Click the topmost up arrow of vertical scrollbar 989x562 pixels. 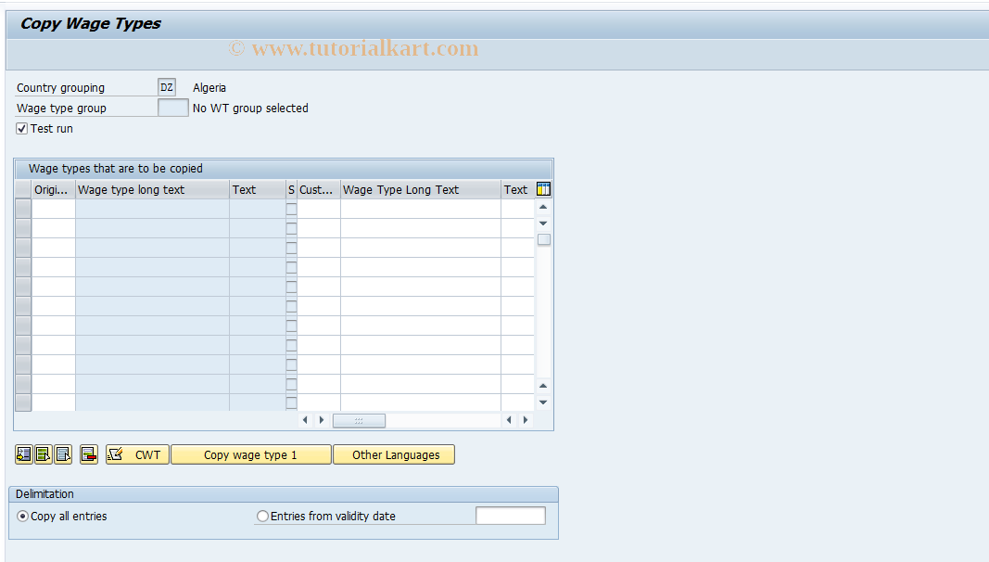point(543,207)
